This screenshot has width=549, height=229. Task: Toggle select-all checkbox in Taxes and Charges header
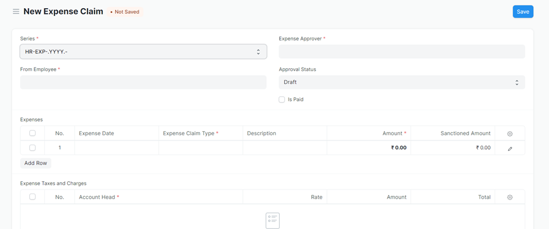pos(33,197)
